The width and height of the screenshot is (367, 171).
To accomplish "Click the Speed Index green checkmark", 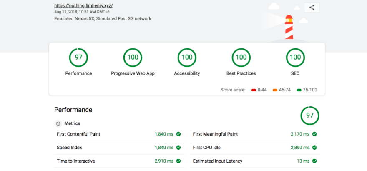I will pyautogui.click(x=178, y=148).
